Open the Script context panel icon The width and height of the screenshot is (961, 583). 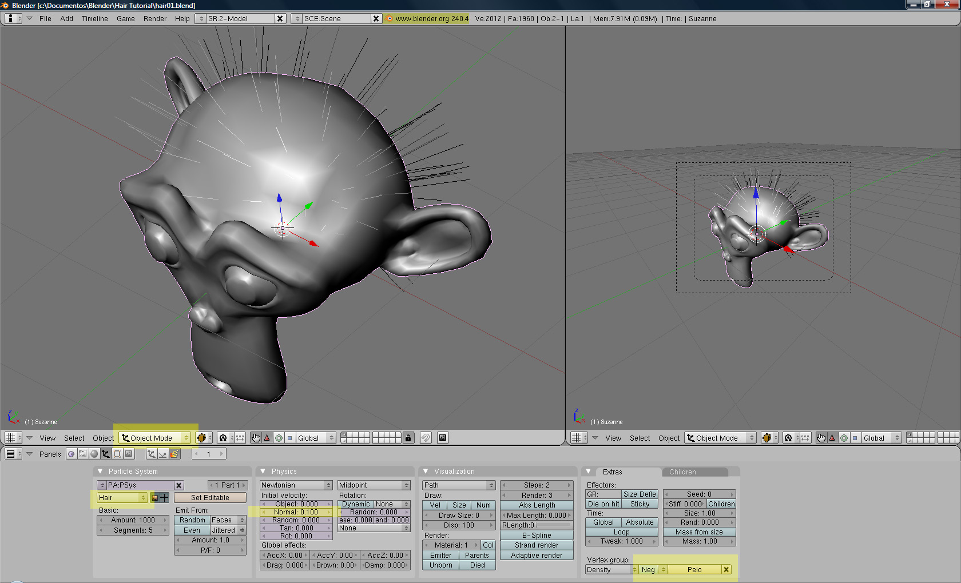82,454
